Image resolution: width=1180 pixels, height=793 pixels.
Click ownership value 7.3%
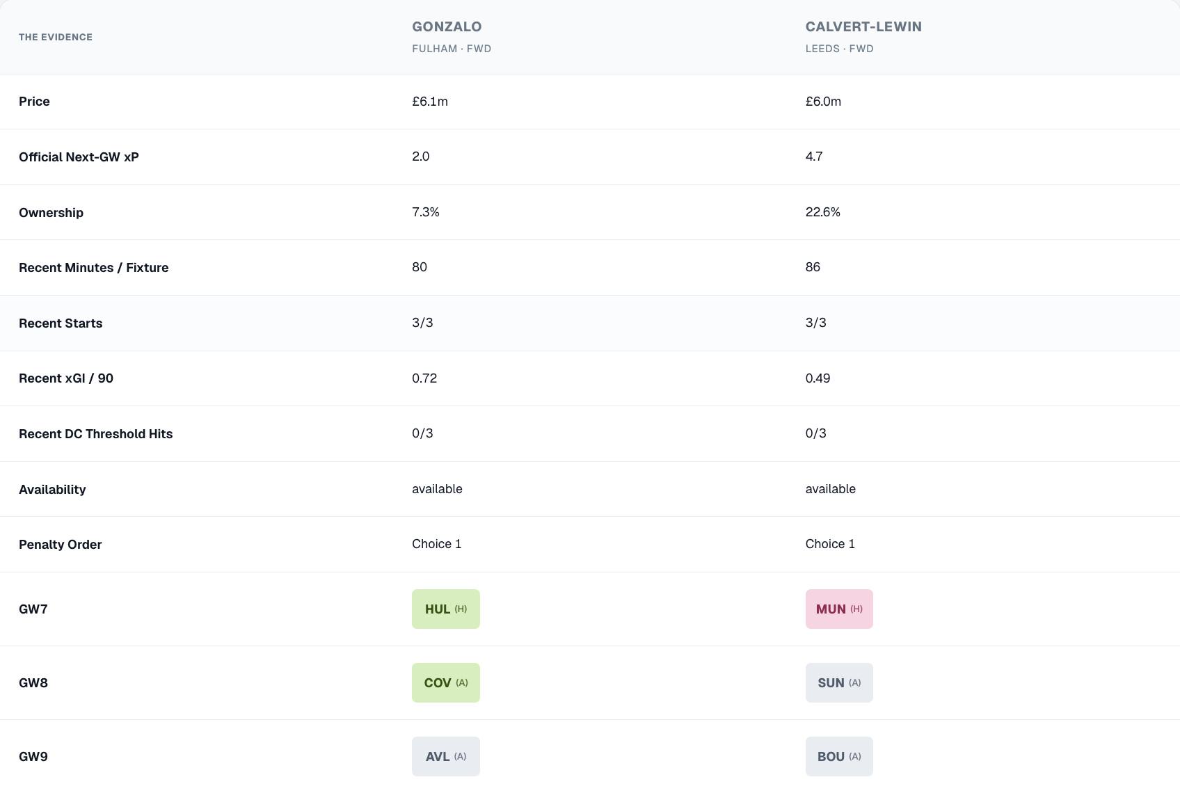(426, 212)
